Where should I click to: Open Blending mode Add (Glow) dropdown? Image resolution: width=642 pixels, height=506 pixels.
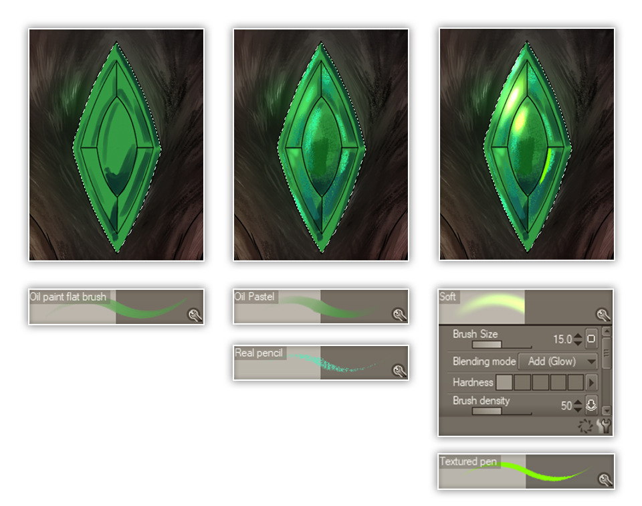[x=557, y=361]
